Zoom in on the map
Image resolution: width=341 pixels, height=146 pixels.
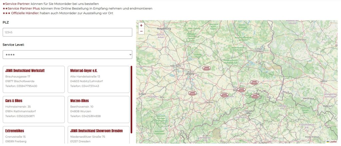tap(141, 25)
